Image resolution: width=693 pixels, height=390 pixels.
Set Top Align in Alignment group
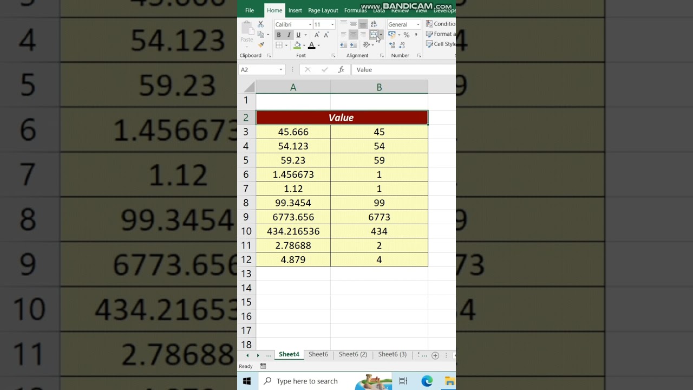(x=343, y=24)
